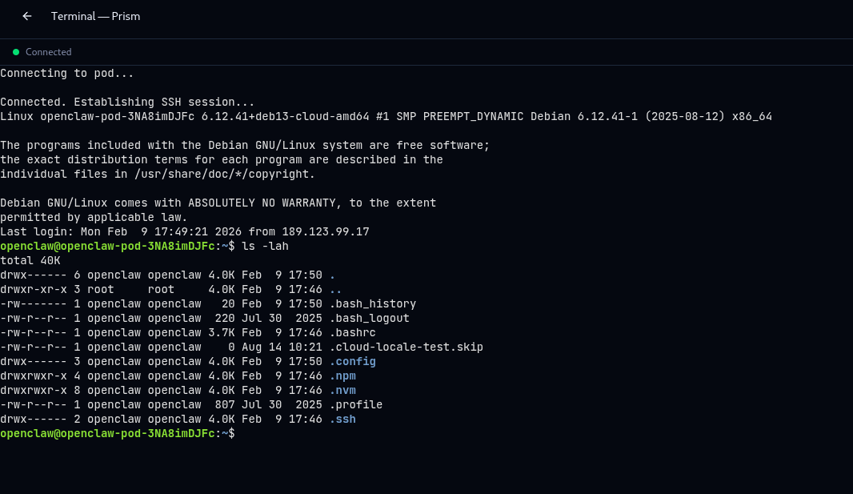853x494 pixels.
Task: Click the .profile file entry
Action: (355, 404)
